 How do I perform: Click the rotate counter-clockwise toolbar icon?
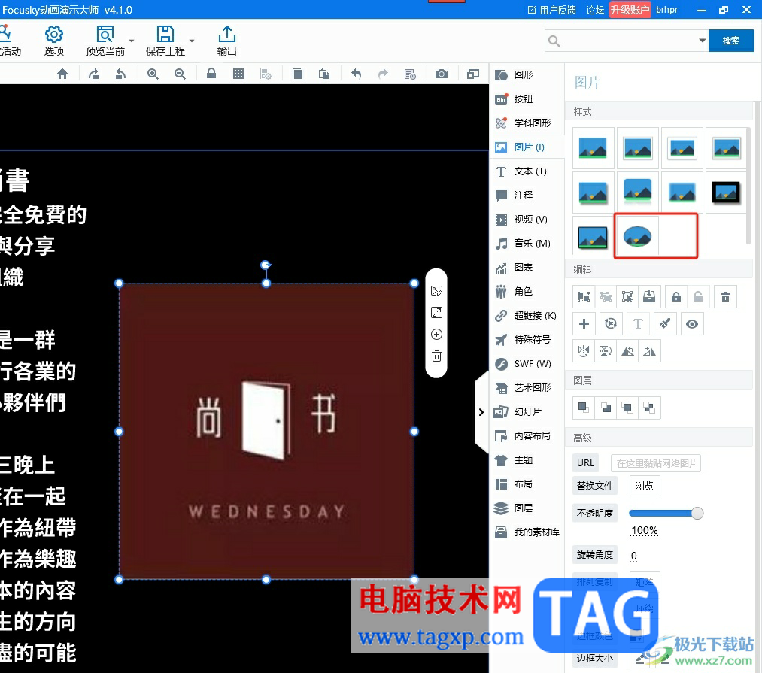(x=120, y=74)
